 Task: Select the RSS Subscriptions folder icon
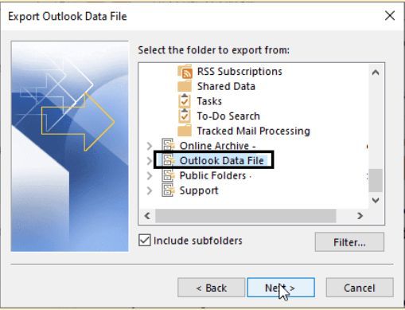click(x=185, y=72)
